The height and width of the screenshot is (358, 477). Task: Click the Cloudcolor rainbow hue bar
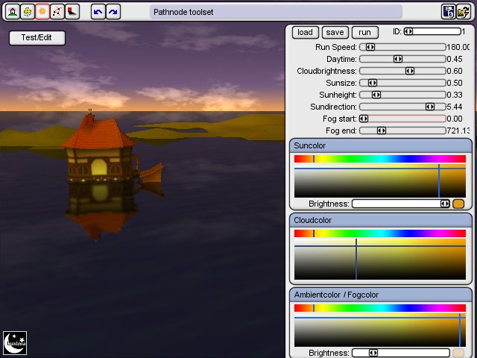[380, 233]
